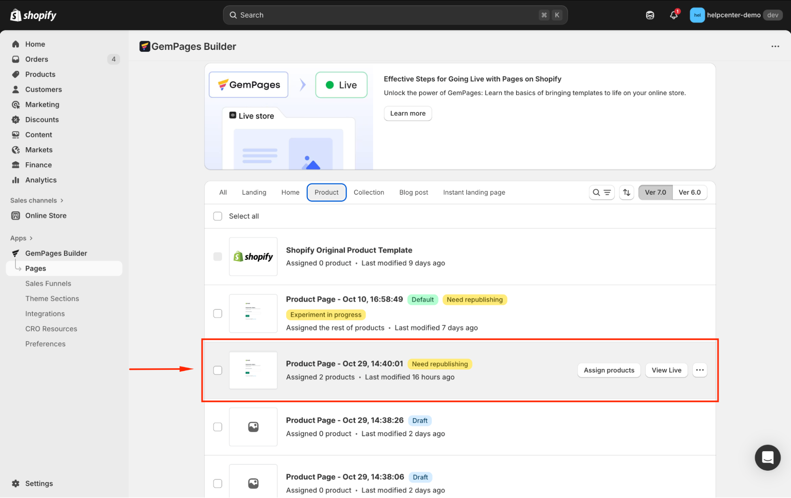Open three-dot menu on highlighted product page row
The image size is (791, 498).
pos(700,370)
